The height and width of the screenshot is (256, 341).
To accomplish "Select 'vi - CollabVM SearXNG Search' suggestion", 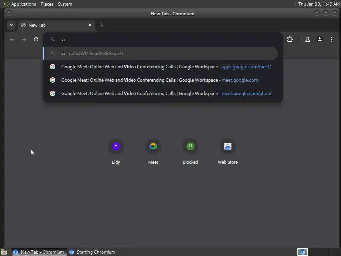I will (x=161, y=53).
